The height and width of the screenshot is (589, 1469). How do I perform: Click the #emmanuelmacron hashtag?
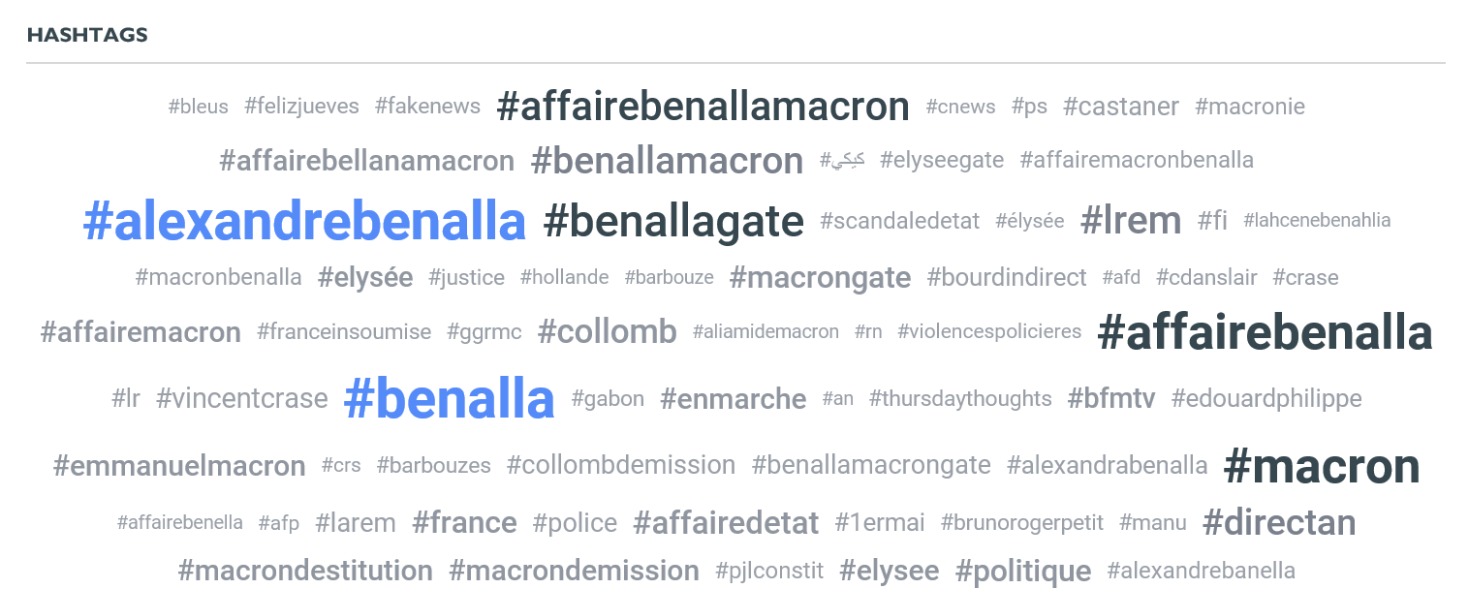coord(179,466)
